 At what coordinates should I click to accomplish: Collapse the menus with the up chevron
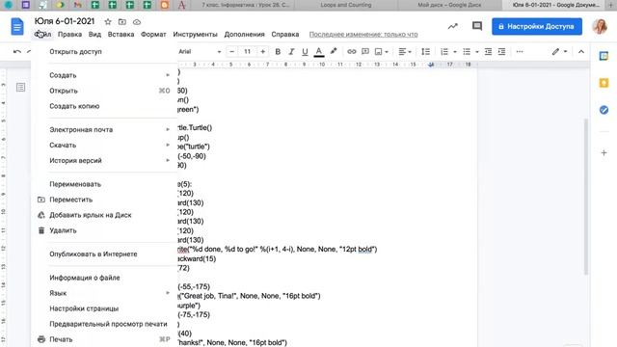(580, 51)
